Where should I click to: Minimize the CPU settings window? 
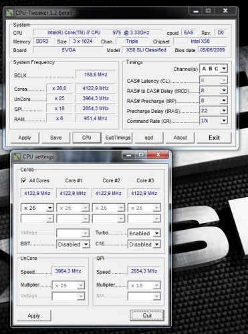click(129, 155)
